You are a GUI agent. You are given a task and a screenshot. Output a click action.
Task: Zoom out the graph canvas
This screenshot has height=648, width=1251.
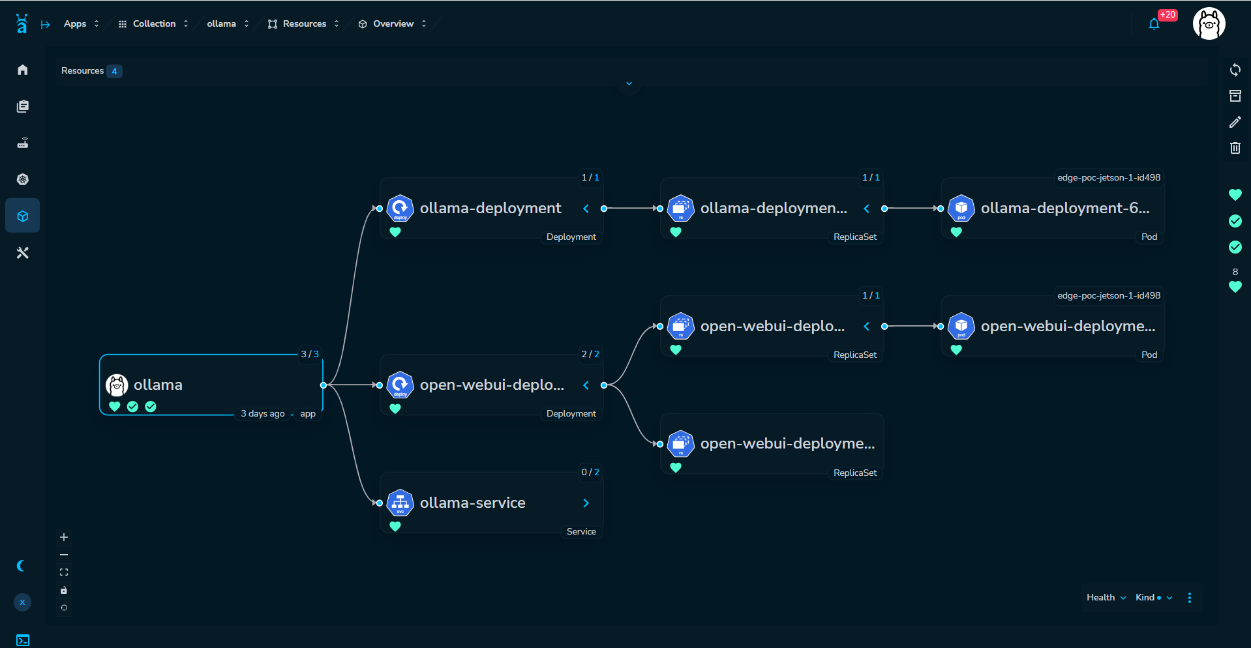pos(64,555)
